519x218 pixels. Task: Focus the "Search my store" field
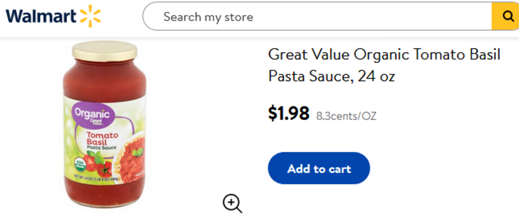click(315, 17)
